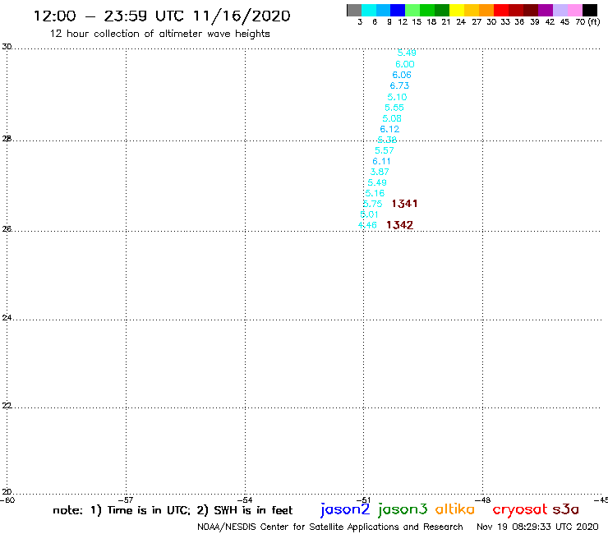Select the 4.46 wave height value
Viewport: 608px width, 534px height.
coord(367,225)
